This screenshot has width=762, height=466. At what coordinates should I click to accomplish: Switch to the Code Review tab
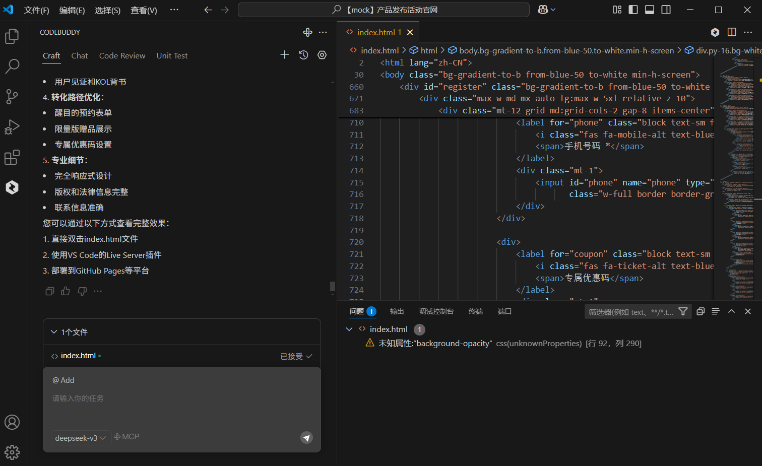(122, 55)
